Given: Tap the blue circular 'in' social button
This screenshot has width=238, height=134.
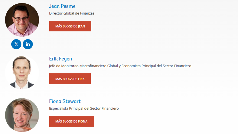Looking at the screenshot, I should click(28, 44).
